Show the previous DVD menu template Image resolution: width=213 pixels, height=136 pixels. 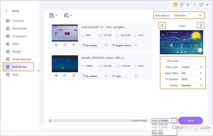pyautogui.click(x=162, y=25)
